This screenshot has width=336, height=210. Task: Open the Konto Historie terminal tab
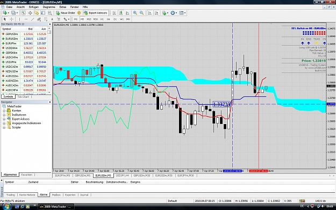27,195
